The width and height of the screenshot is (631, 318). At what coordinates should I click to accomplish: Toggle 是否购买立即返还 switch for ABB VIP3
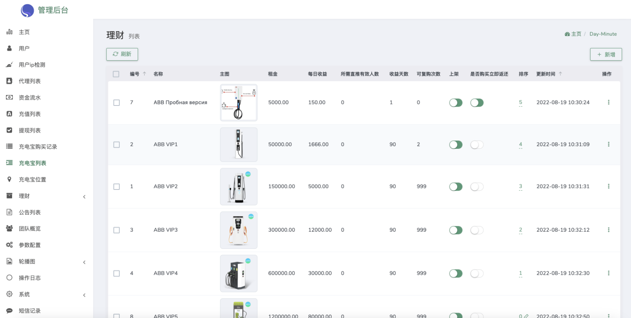pyautogui.click(x=477, y=230)
